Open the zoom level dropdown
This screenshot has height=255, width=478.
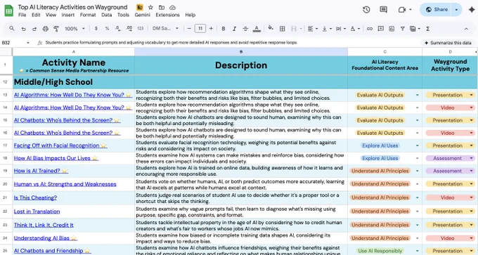pyautogui.click(x=75, y=29)
